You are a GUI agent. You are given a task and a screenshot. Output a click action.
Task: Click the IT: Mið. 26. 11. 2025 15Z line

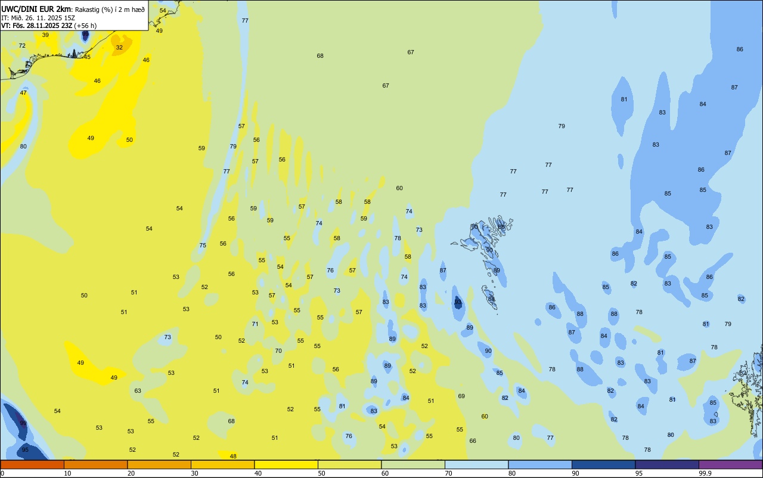coord(38,18)
